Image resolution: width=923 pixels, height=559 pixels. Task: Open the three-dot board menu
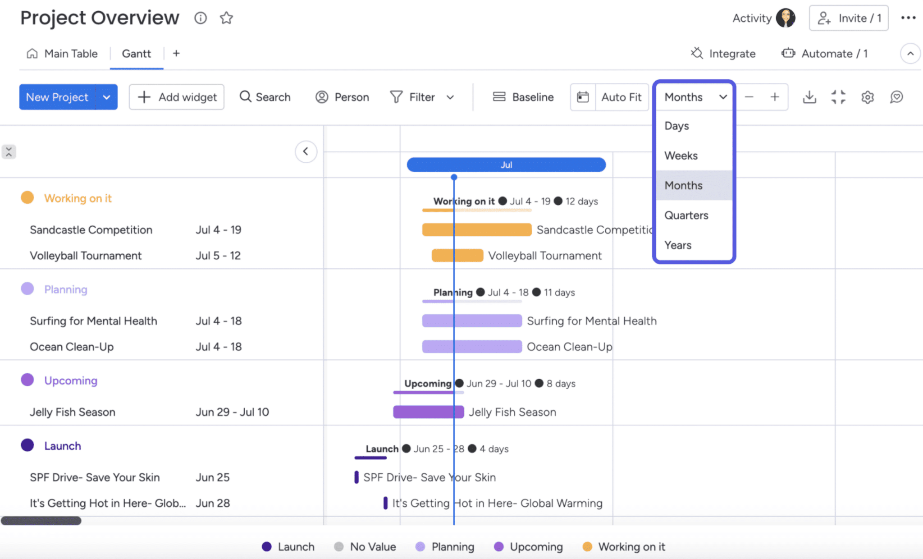(909, 18)
